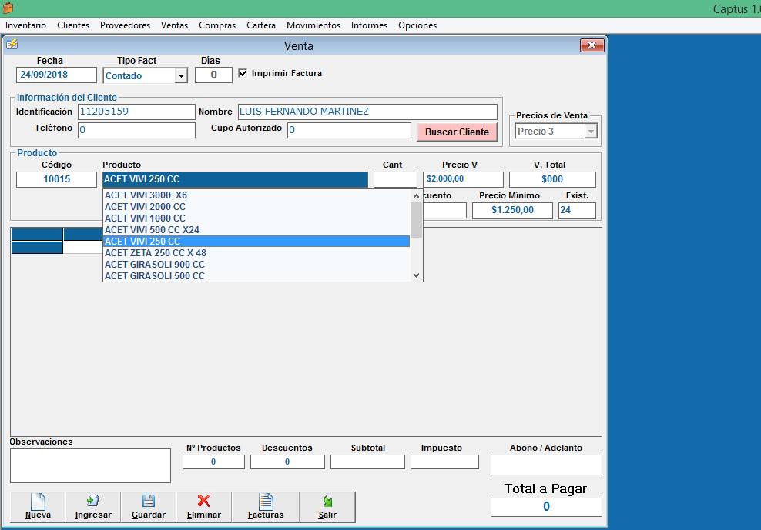The image size is (761, 530).
Task: Open the Precios de Venta dropdown
Action: click(x=591, y=132)
